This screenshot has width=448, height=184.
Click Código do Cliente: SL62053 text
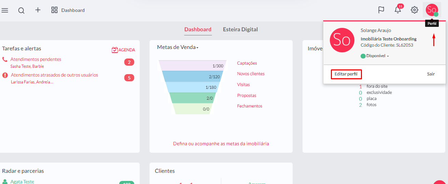[387, 45]
